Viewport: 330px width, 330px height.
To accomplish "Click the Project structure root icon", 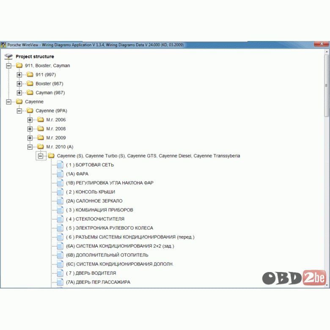I will coord(8,56).
